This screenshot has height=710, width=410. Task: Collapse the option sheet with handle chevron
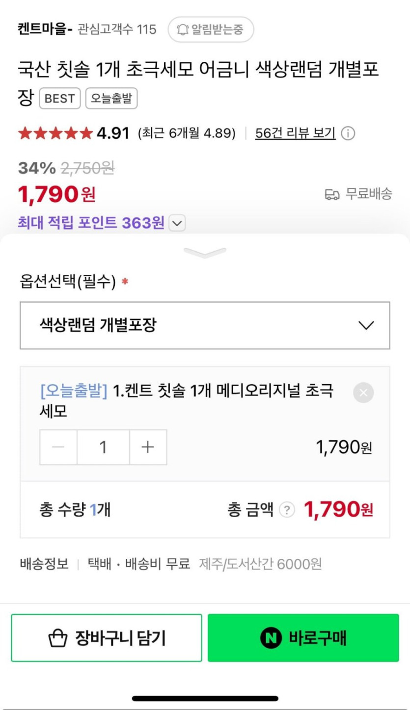(205, 253)
